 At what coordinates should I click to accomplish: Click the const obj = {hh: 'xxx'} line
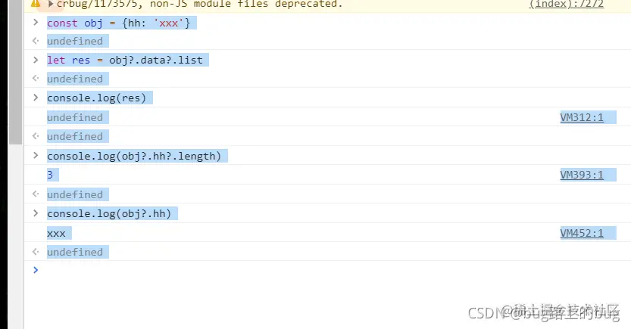(x=118, y=23)
